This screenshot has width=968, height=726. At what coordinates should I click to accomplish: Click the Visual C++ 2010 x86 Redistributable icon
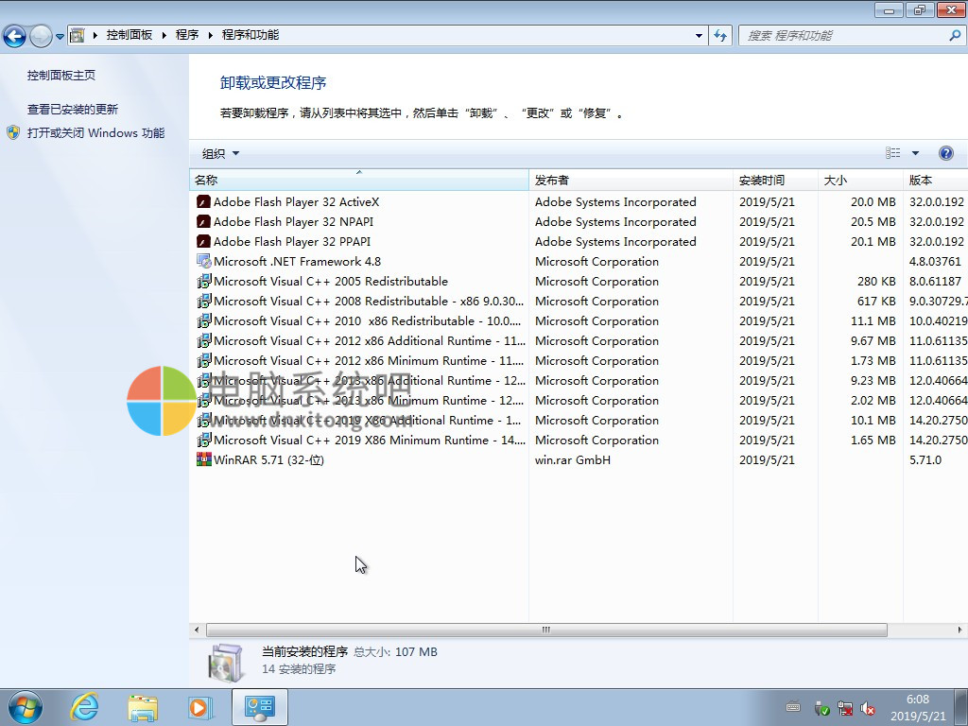coord(204,321)
